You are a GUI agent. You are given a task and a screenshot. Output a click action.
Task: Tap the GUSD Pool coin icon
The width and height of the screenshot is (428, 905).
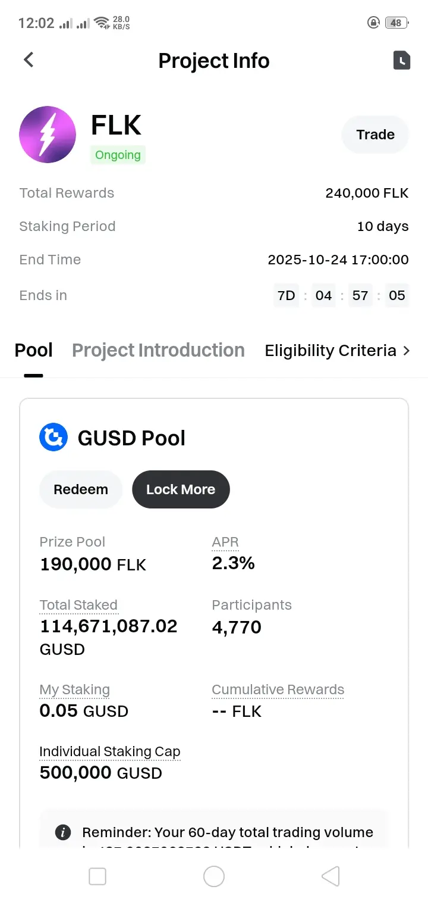click(53, 438)
